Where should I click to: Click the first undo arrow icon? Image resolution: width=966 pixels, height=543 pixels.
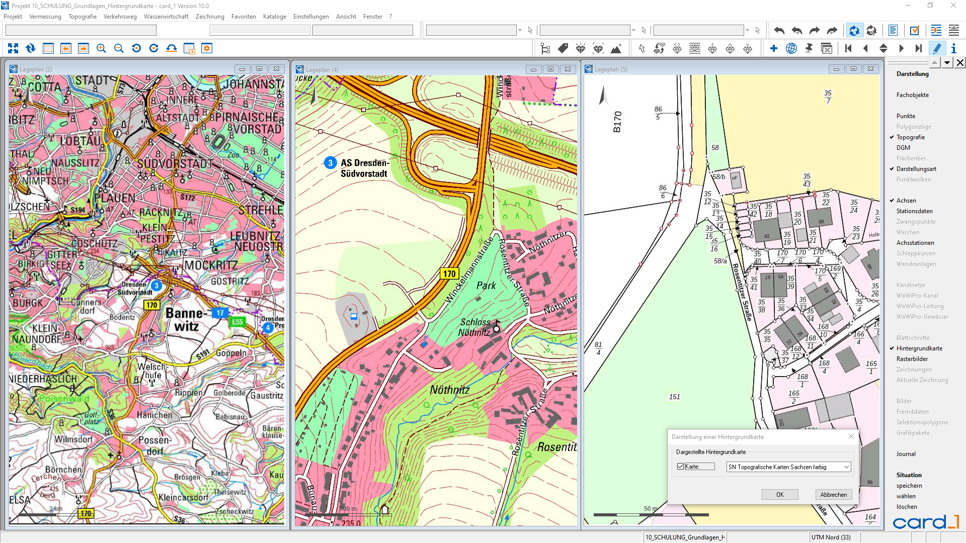point(779,31)
